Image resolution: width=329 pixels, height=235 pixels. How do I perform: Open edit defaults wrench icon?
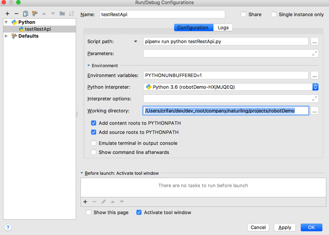pos(35,14)
